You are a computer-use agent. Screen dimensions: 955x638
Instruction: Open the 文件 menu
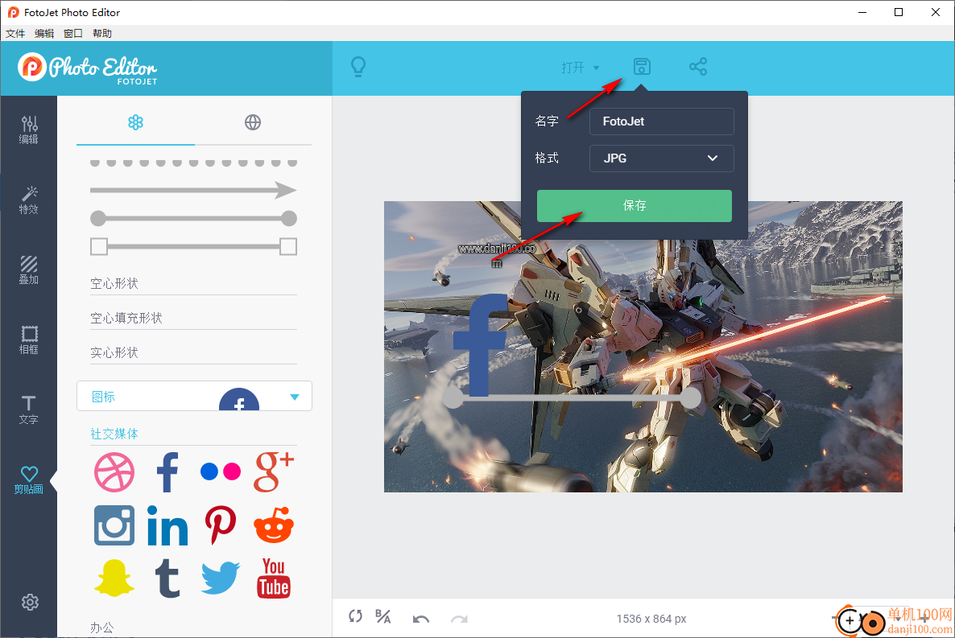click(x=15, y=34)
